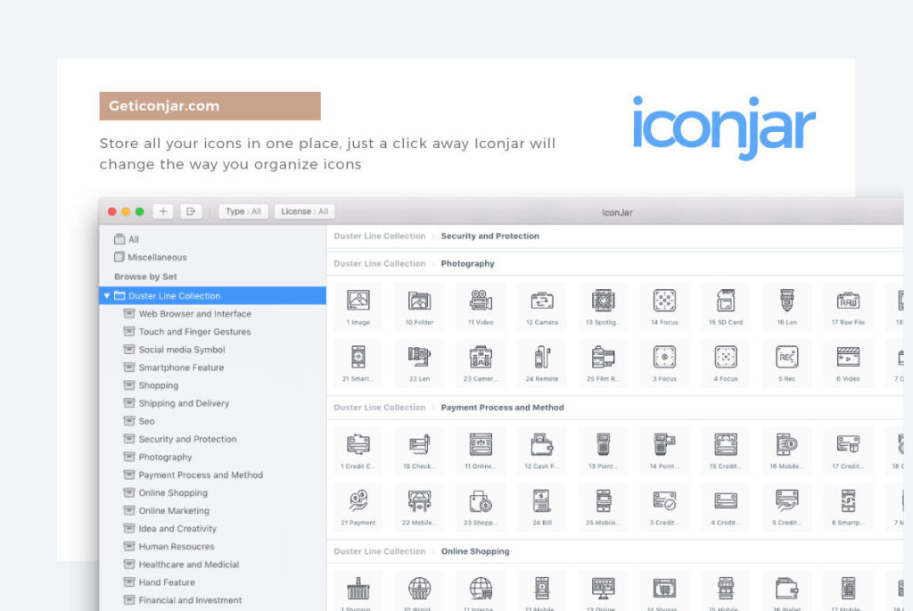Open the Miscellaneous set in sidebar

click(x=157, y=257)
